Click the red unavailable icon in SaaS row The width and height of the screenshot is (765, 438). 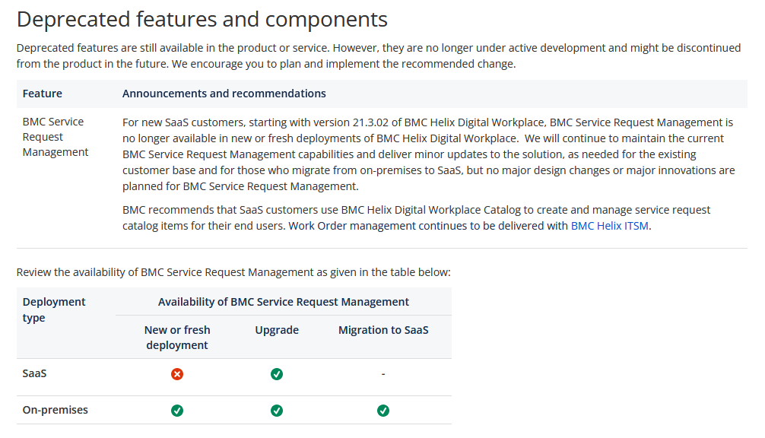[177, 374]
